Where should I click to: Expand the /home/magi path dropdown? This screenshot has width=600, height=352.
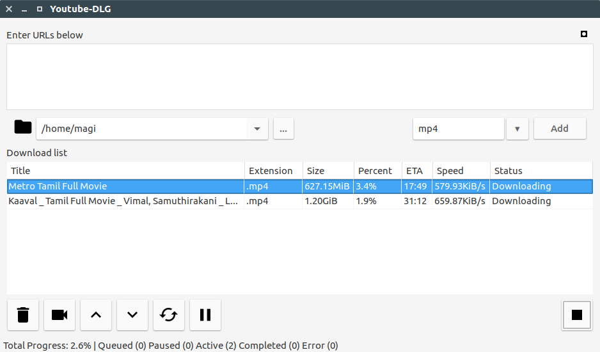pos(257,129)
